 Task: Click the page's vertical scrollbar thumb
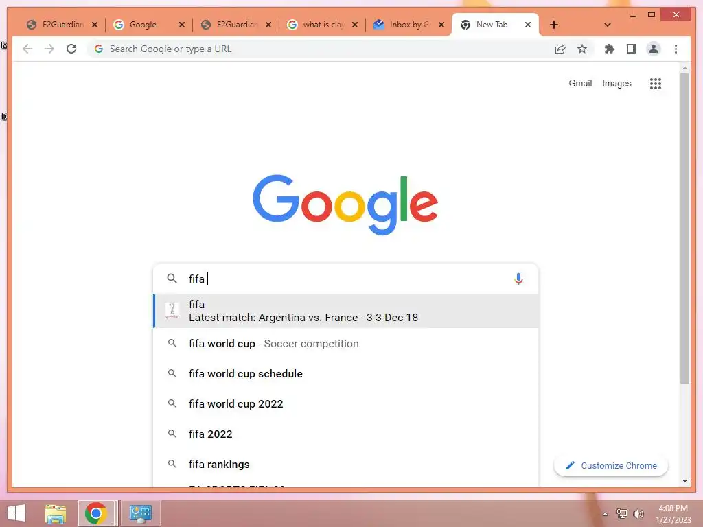pos(684,229)
